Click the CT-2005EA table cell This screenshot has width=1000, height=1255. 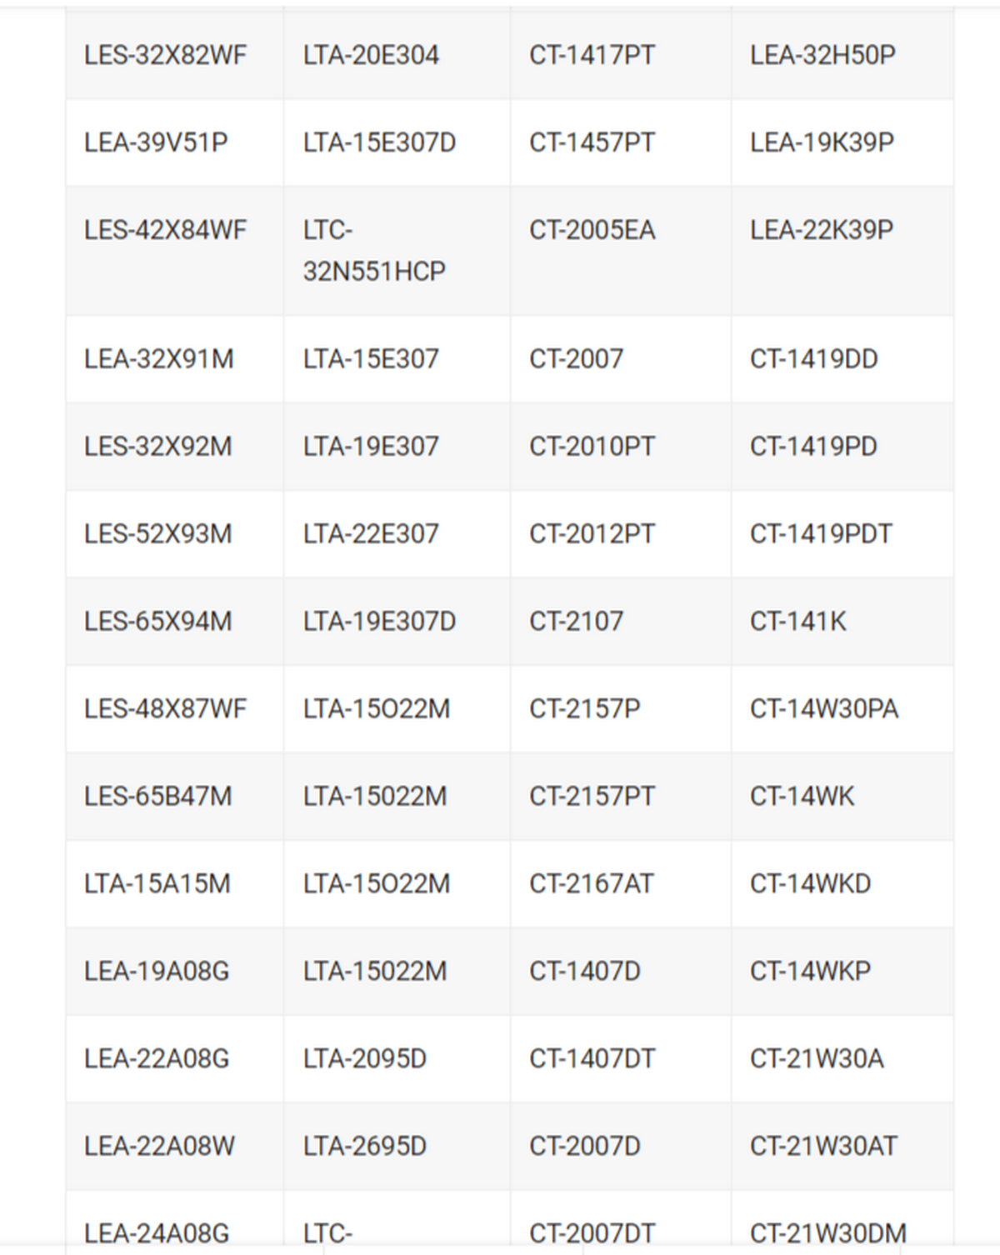pos(592,231)
